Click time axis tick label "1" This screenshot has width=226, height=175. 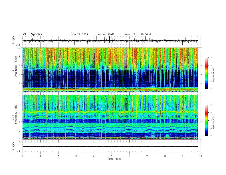40,156
